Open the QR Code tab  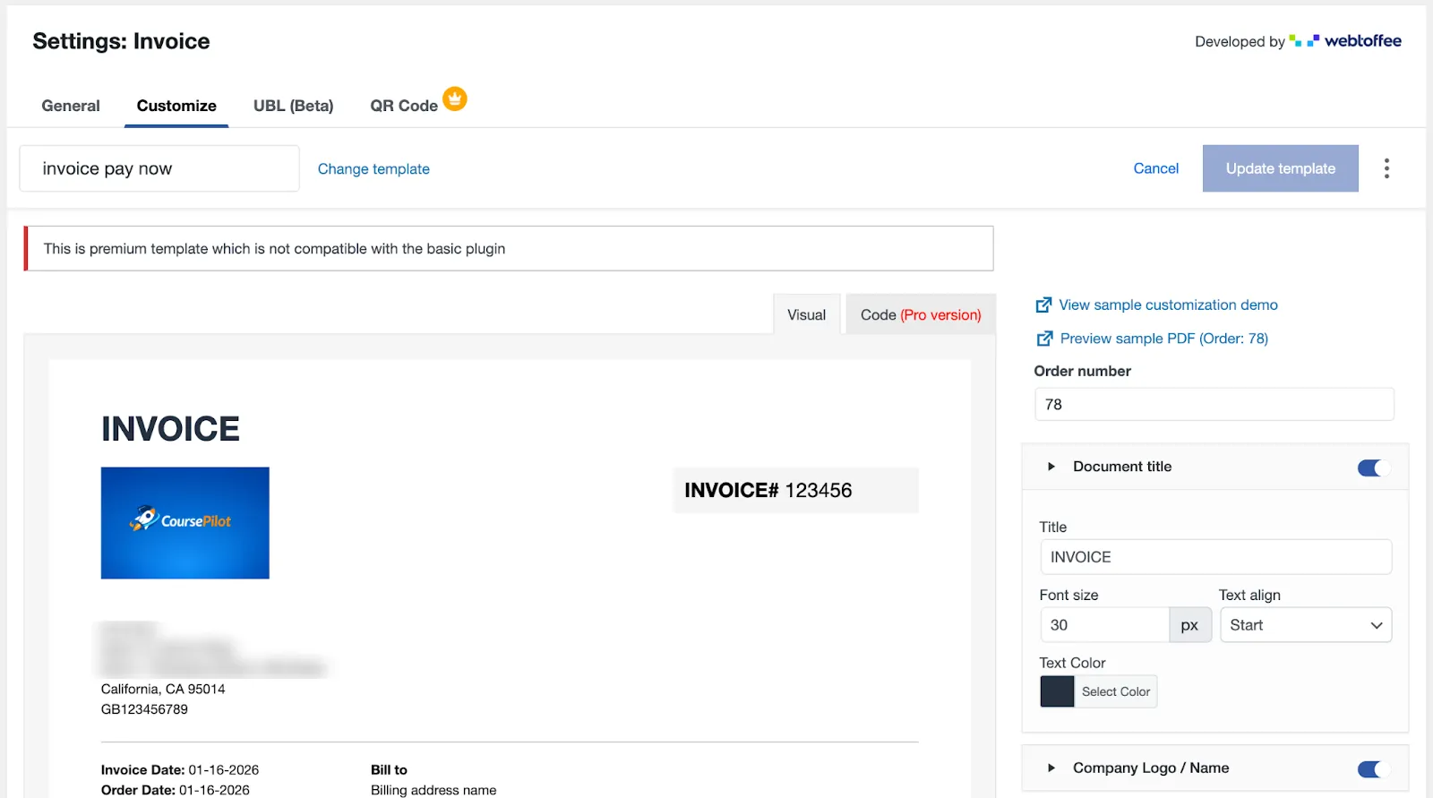[x=404, y=106]
